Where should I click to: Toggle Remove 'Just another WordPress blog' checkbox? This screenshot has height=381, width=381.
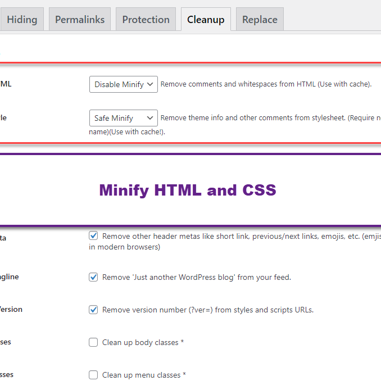93,277
